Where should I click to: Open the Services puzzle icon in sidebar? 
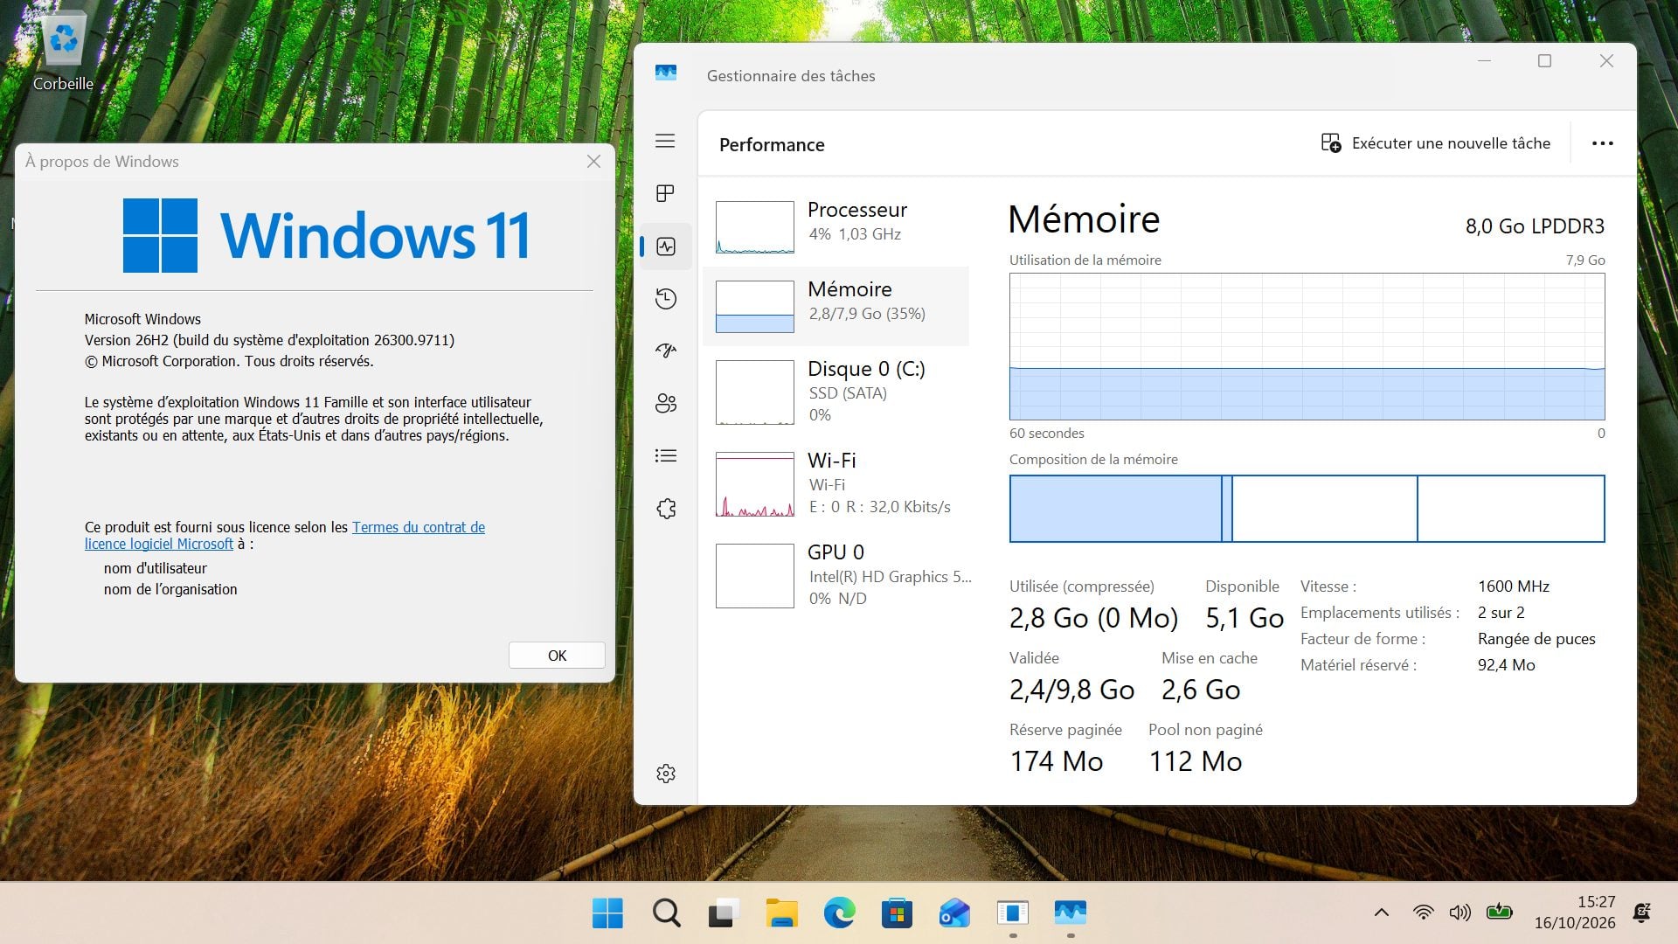pyautogui.click(x=665, y=509)
